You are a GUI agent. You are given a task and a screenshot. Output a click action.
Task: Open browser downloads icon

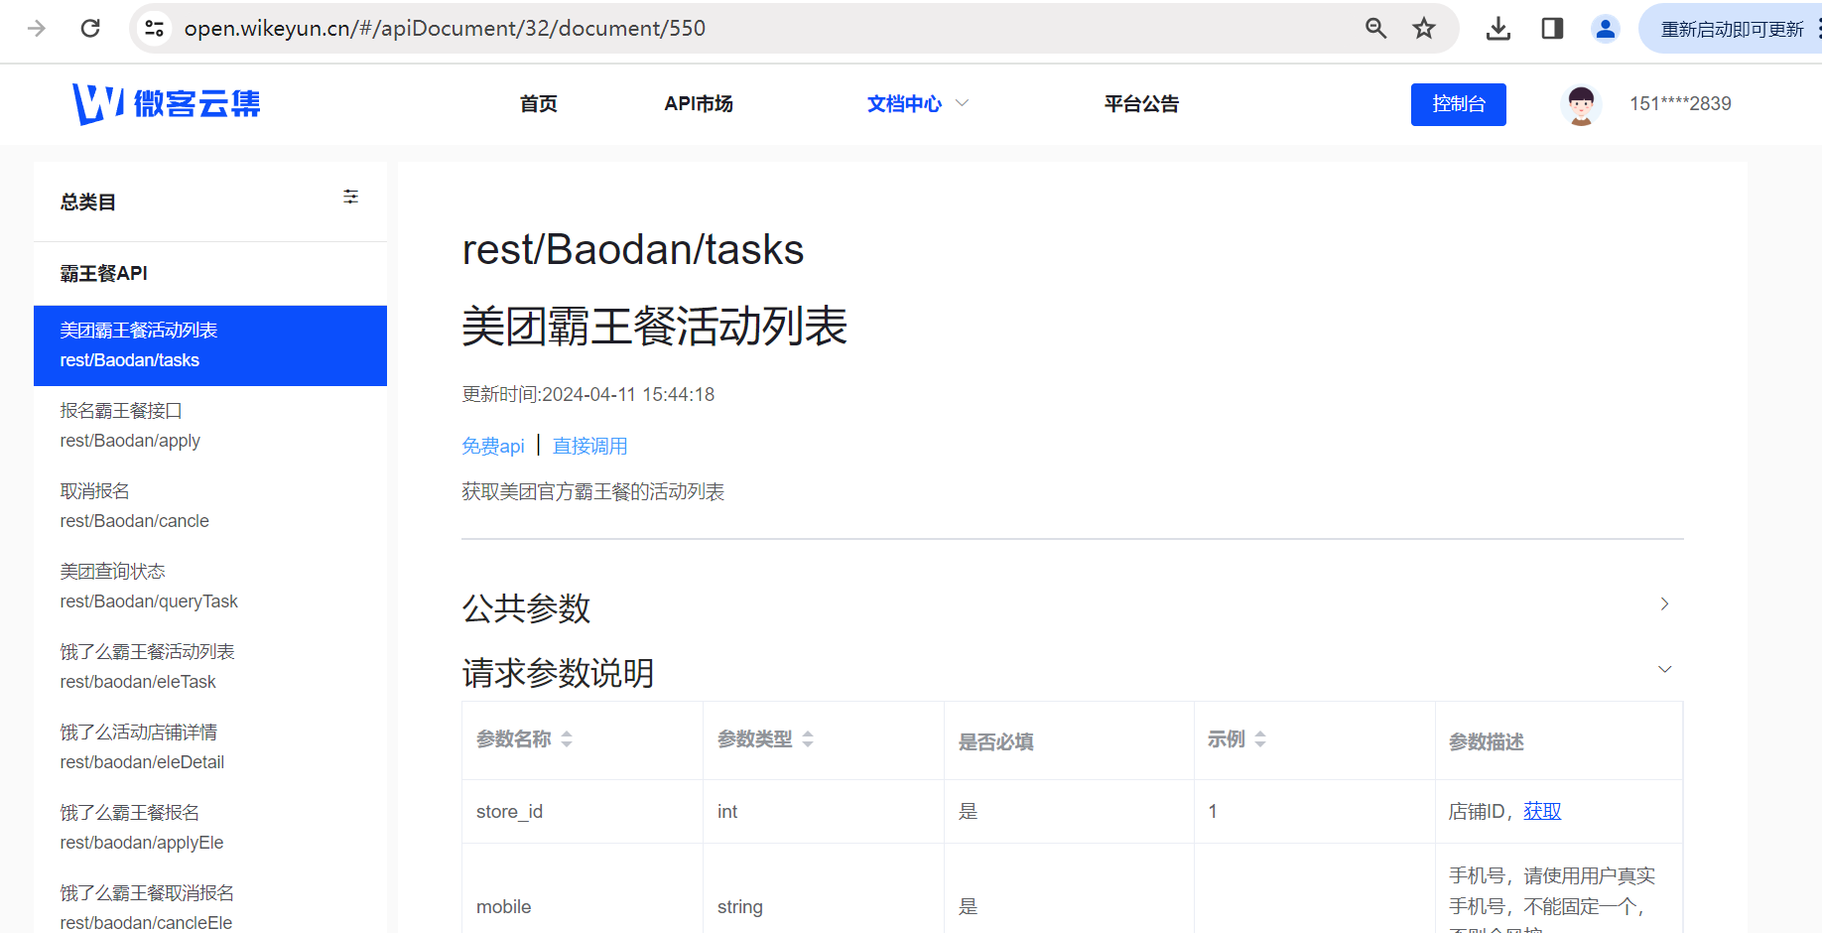point(1498,28)
